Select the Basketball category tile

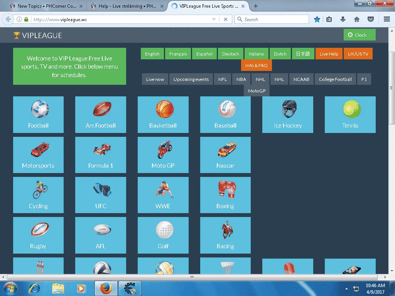pyautogui.click(x=163, y=114)
